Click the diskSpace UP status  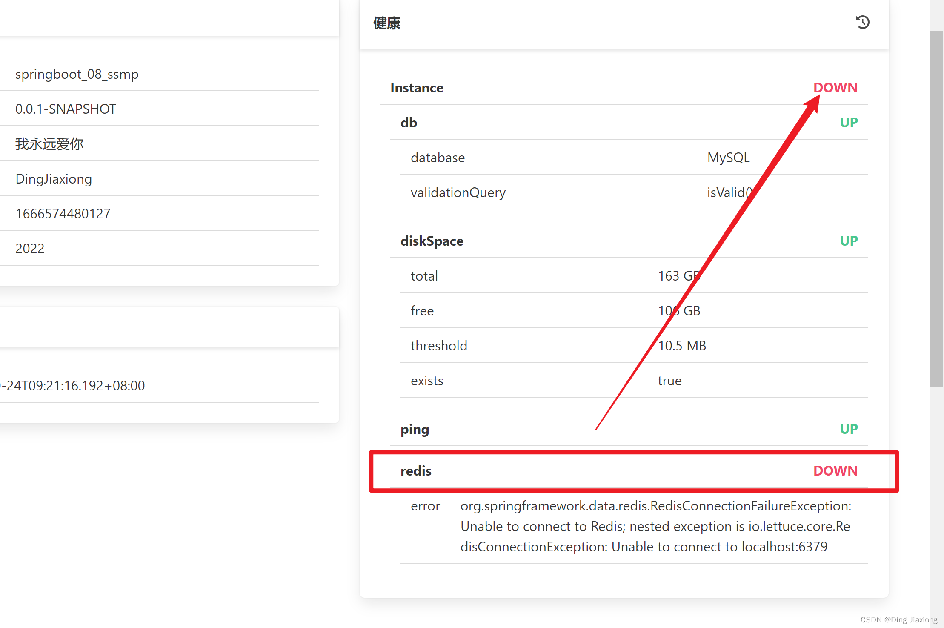[849, 241]
